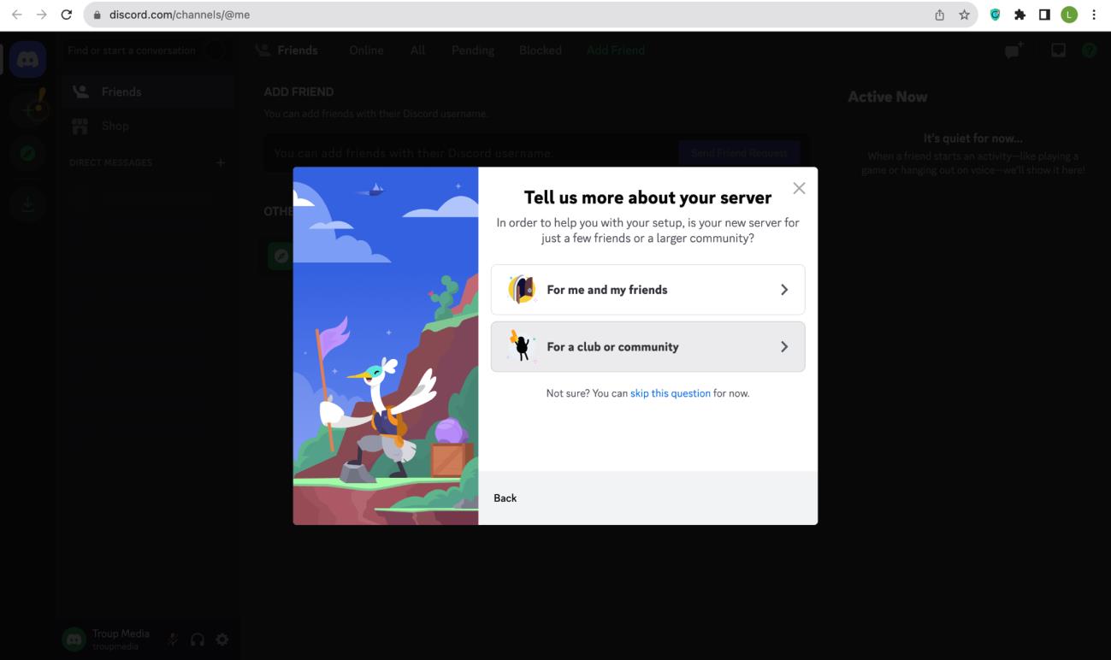Click the Discord home logo icon
The image size is (1111, 660).
tap(27, 60)
